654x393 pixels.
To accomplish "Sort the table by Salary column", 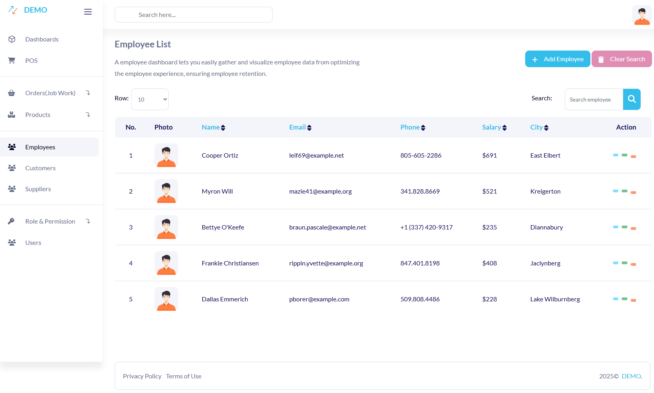I will 494,127.
